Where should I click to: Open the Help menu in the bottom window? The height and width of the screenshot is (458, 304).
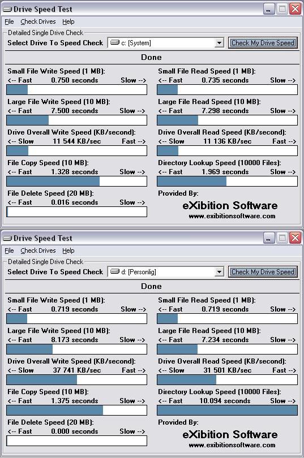pyautogui.click(x=68, y=250)
